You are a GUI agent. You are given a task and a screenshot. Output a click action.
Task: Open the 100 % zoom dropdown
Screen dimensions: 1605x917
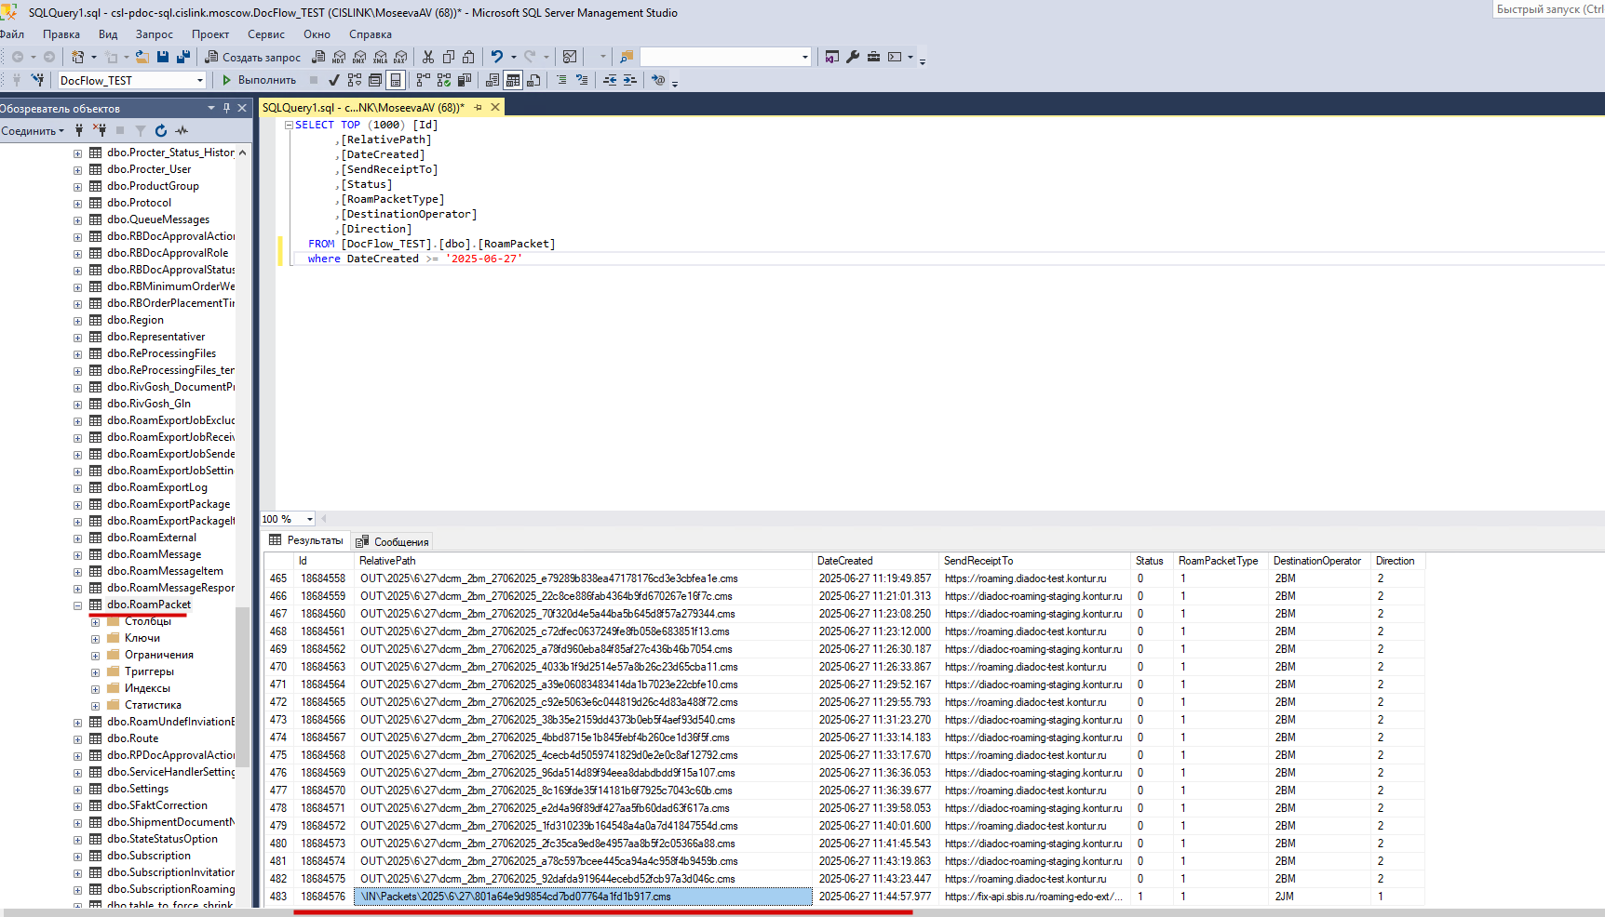tap(310, 519)
